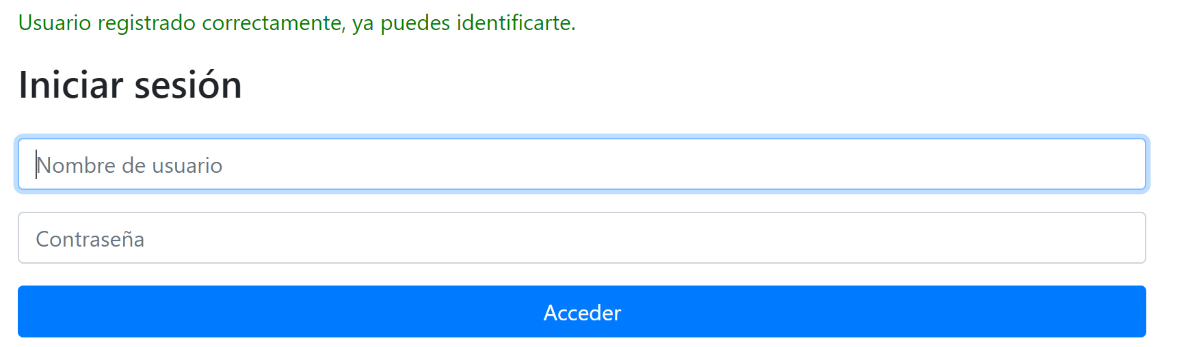Click right edge of the Acceder button

click(x=1133, y=311)
